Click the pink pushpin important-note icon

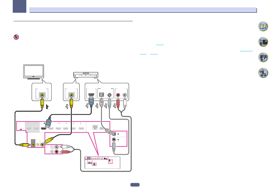point(16,37)
